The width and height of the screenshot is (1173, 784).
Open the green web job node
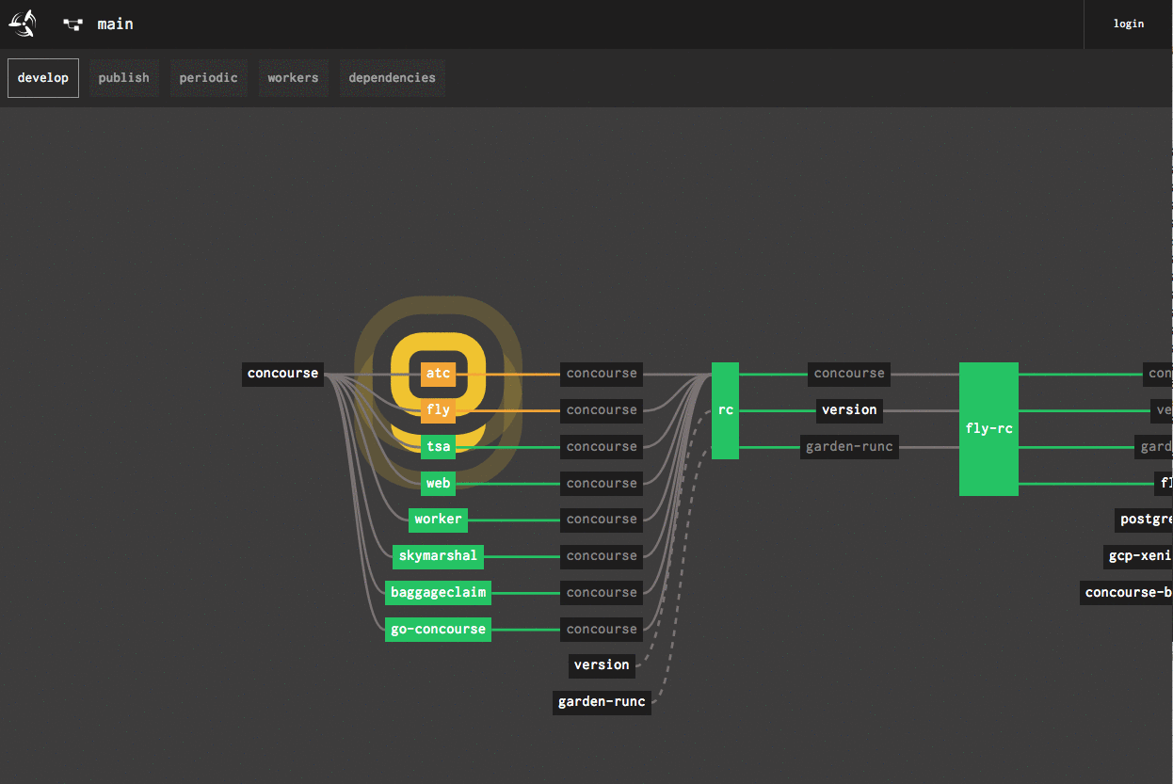click(438, 484)
